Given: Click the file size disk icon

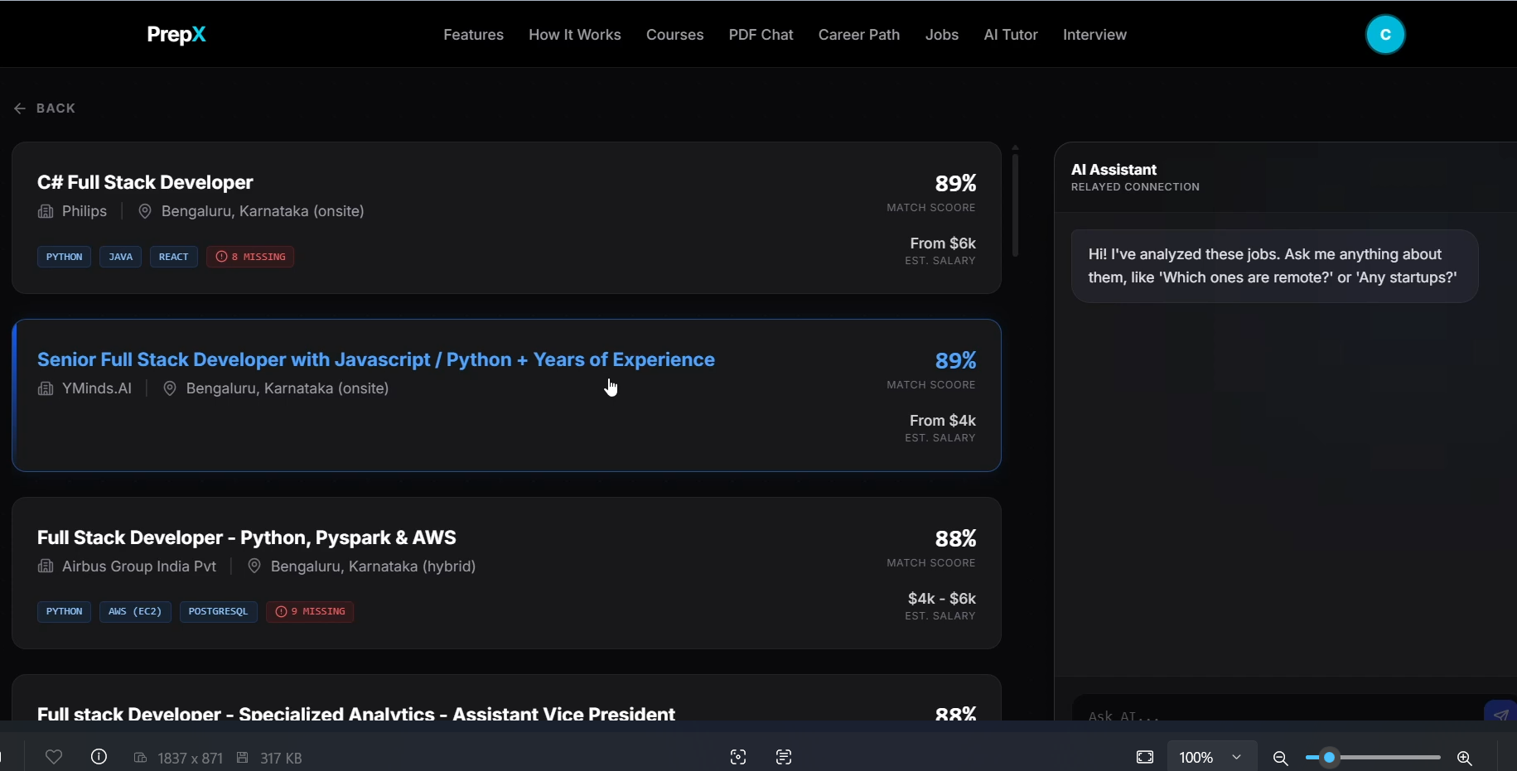Looking at the screenshot, I should (243, 758).
